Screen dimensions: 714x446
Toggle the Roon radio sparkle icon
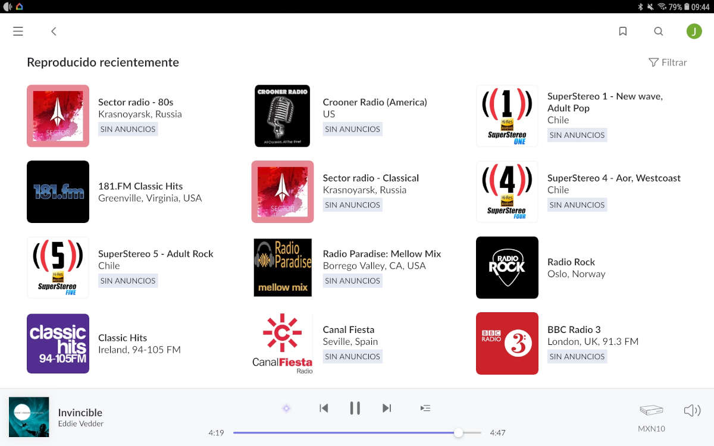(x=286, y=408)
